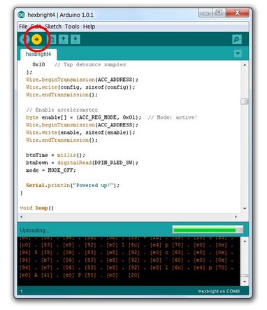Click '// Mode: active!' comment

[x=173, y=117]
